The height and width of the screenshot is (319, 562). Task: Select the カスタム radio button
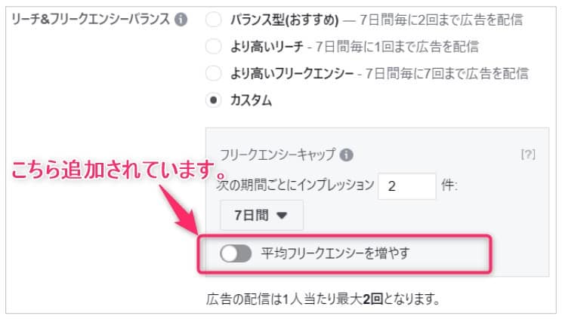[x=215, y=100]
